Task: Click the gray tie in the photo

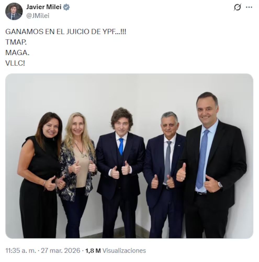Action: tap(168, 162)
